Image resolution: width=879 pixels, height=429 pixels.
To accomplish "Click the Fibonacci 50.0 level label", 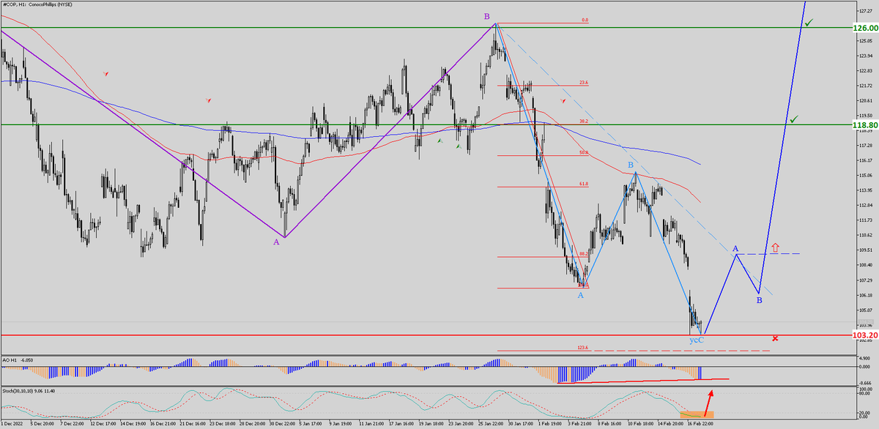I will point(584,152).
